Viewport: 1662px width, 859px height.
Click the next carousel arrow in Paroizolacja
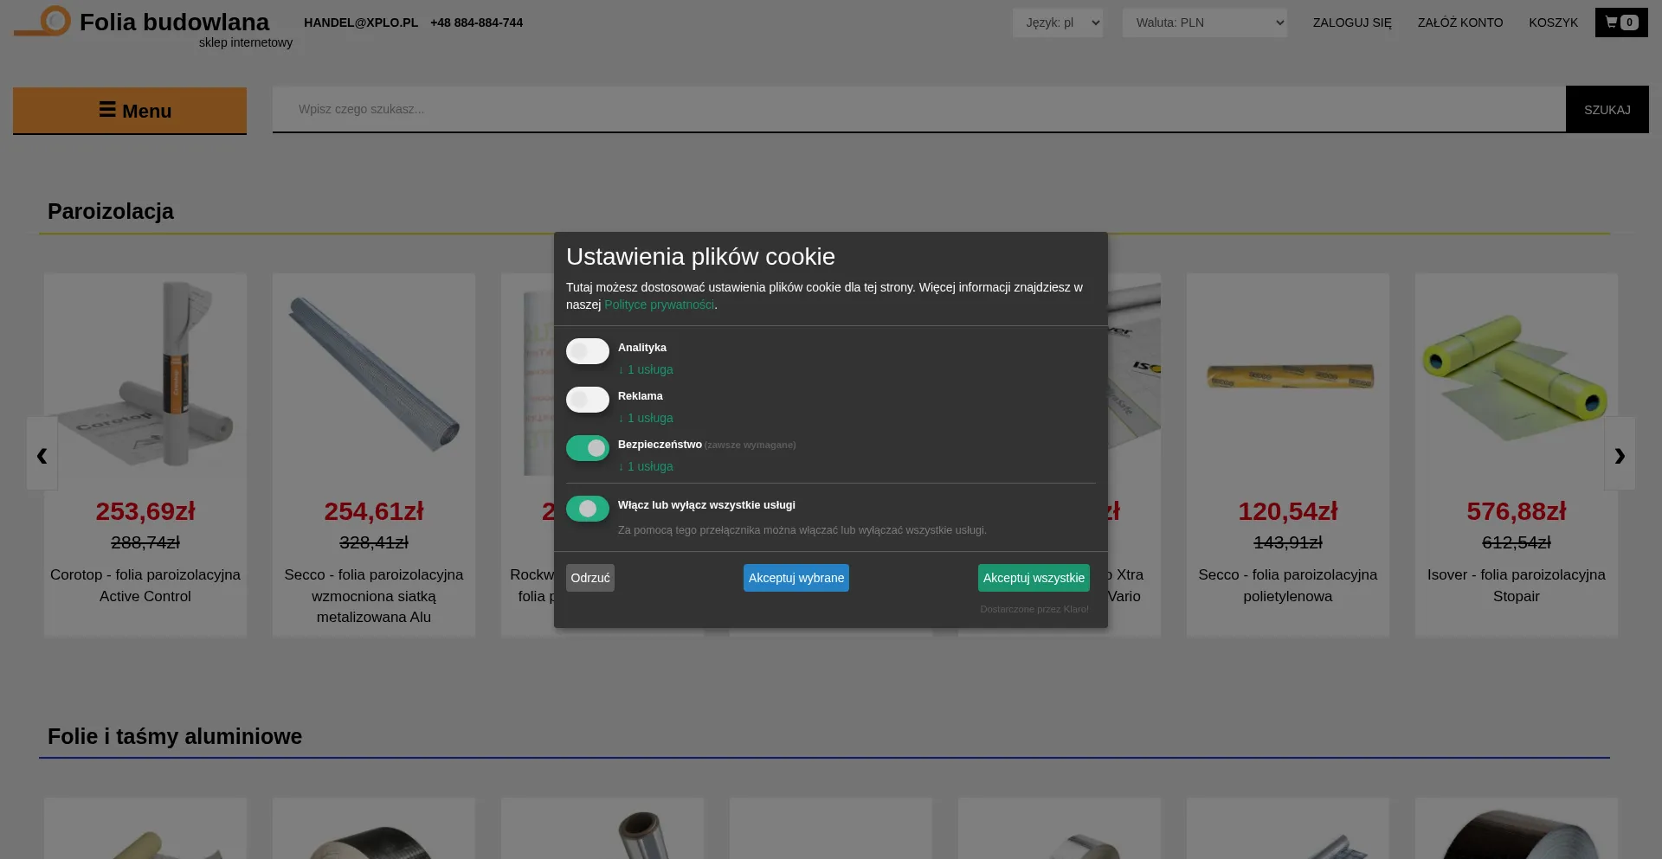point(1620,454)
